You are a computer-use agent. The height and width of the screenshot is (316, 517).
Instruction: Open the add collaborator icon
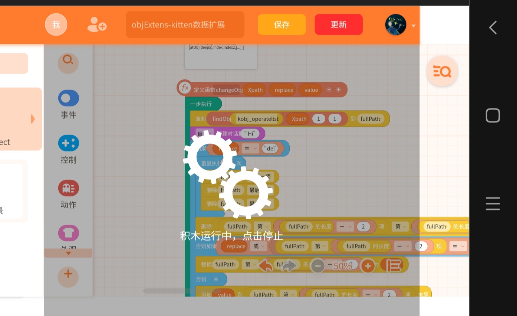(97, 25)
